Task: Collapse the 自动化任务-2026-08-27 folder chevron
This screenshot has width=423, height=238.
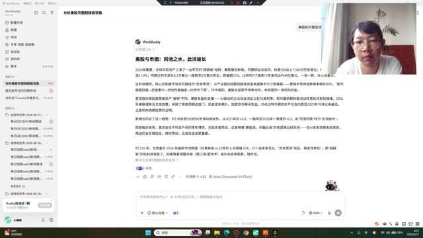Action: (x=47, y=115)
